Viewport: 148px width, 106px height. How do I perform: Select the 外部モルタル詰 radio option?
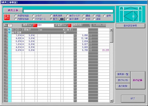pos(16,16)
